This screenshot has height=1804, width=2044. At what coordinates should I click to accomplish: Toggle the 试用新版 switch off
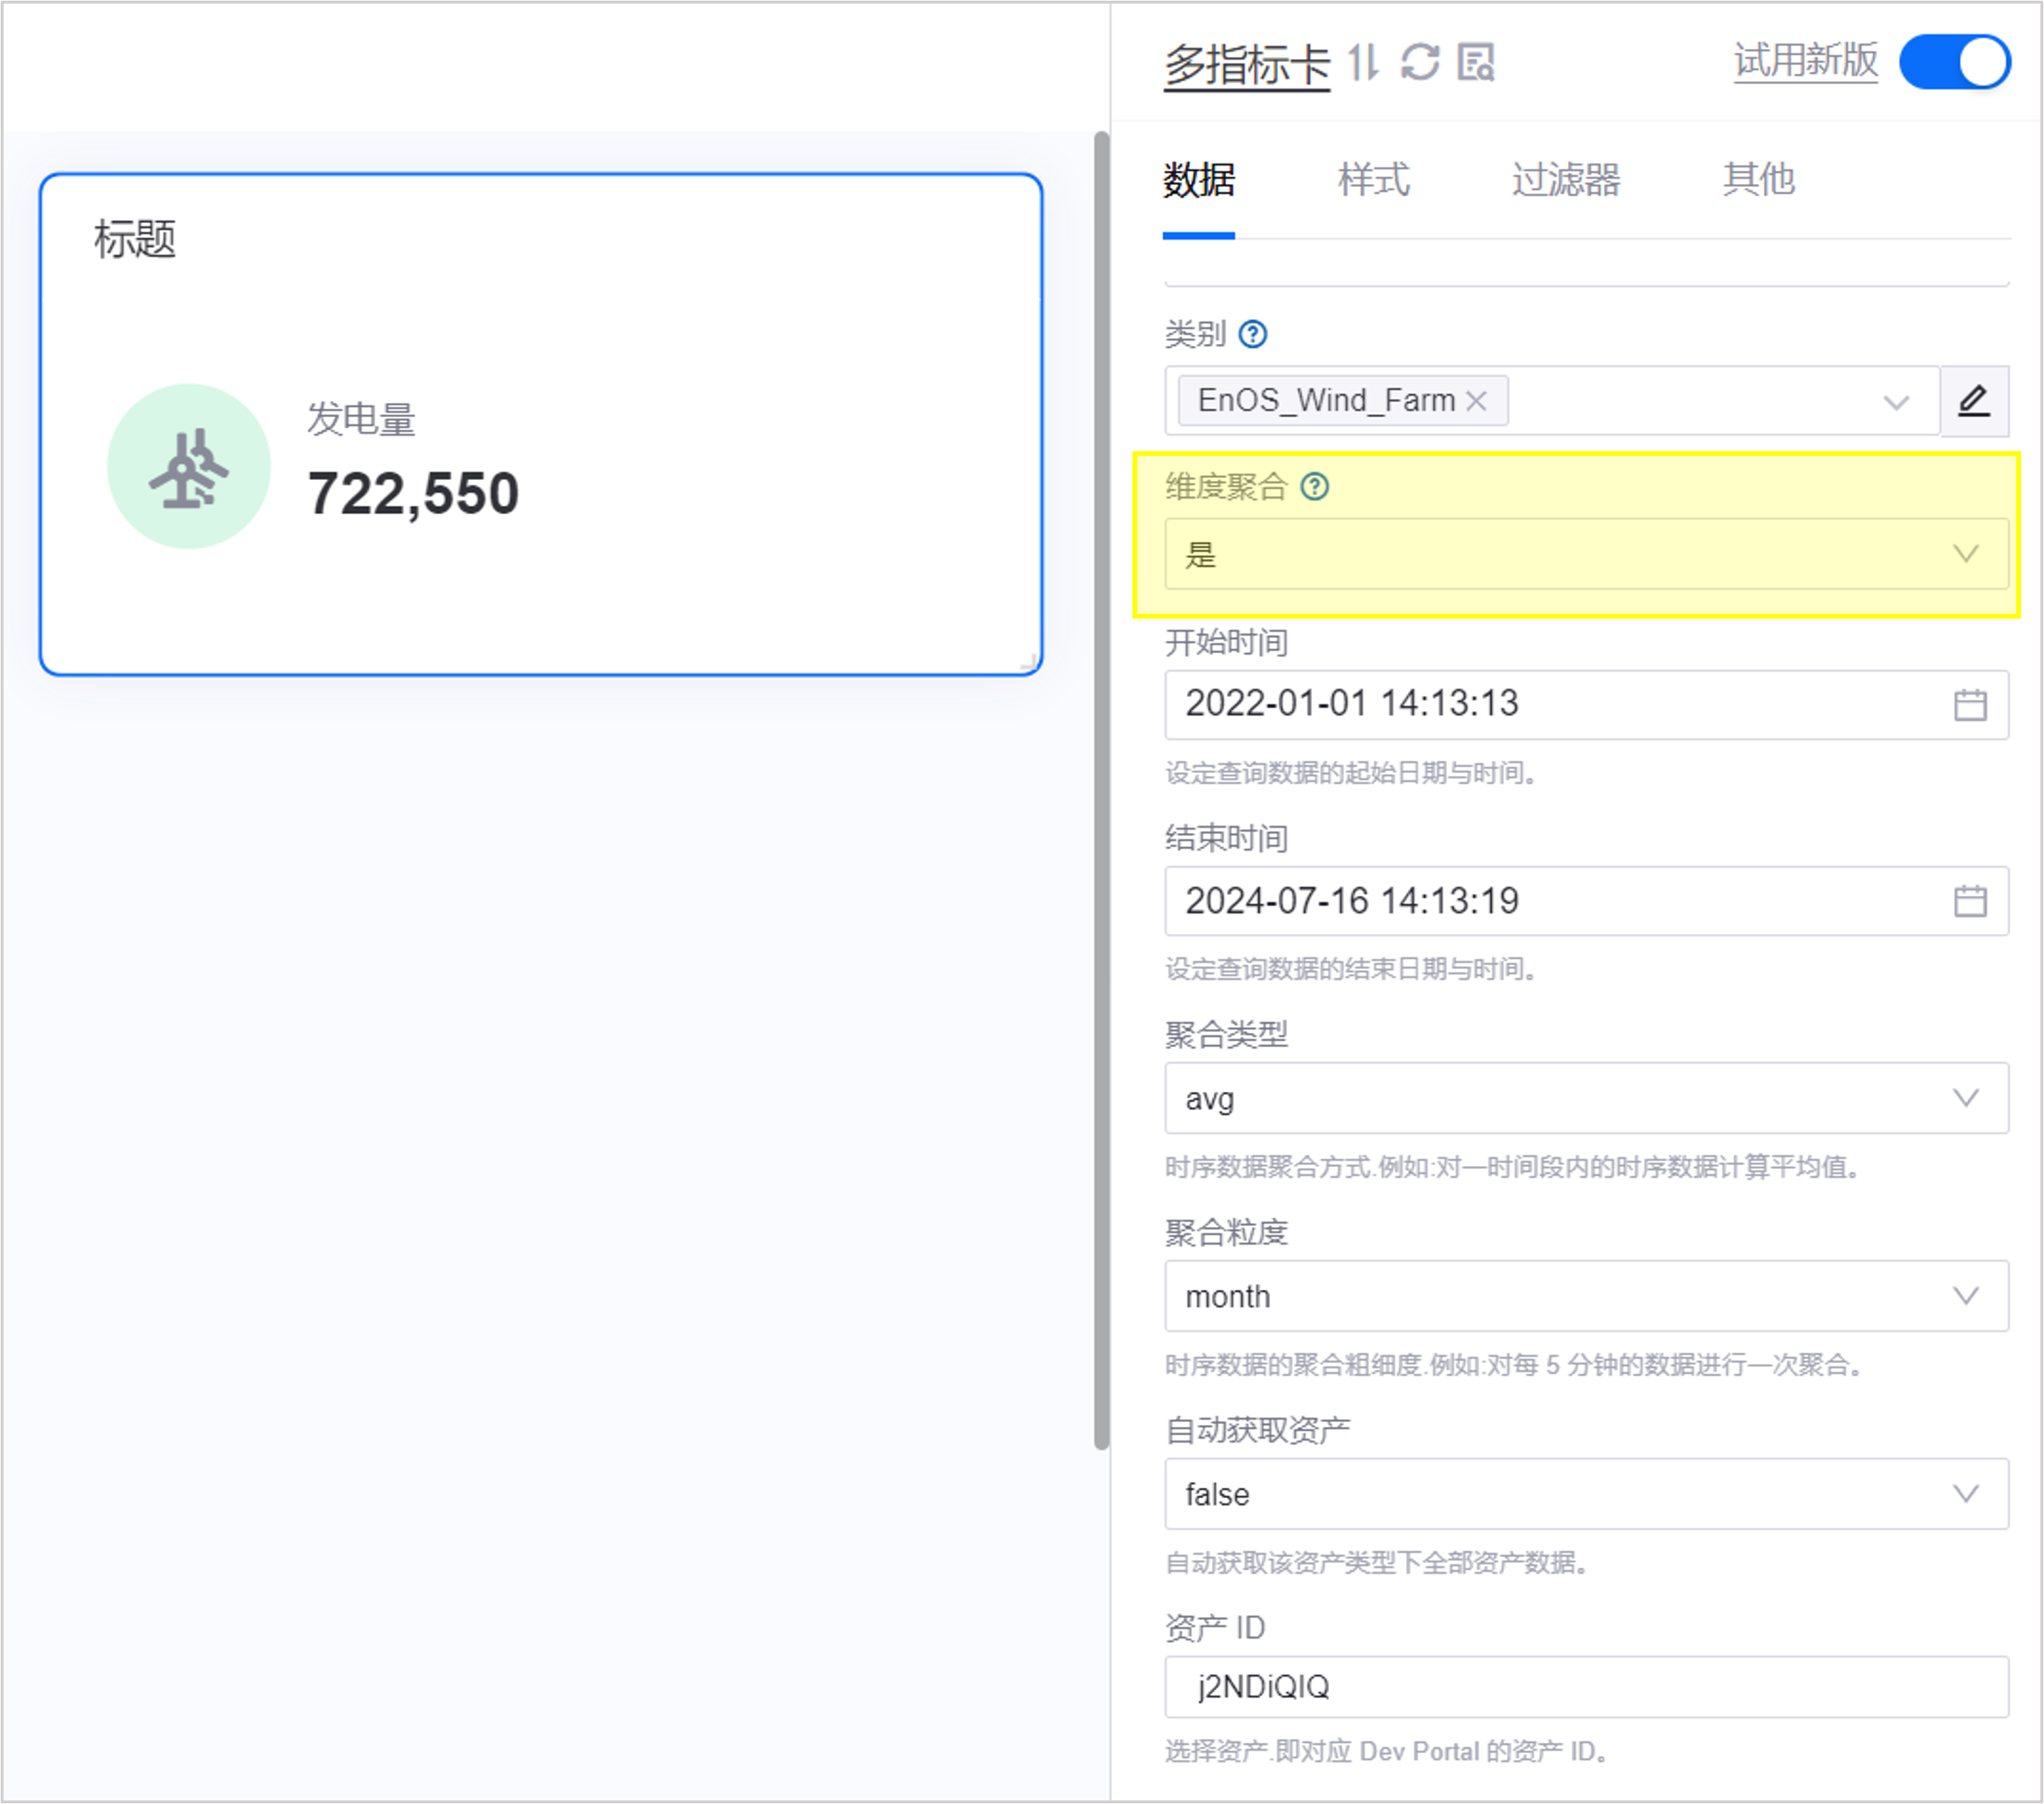(x=1954, y=62)
